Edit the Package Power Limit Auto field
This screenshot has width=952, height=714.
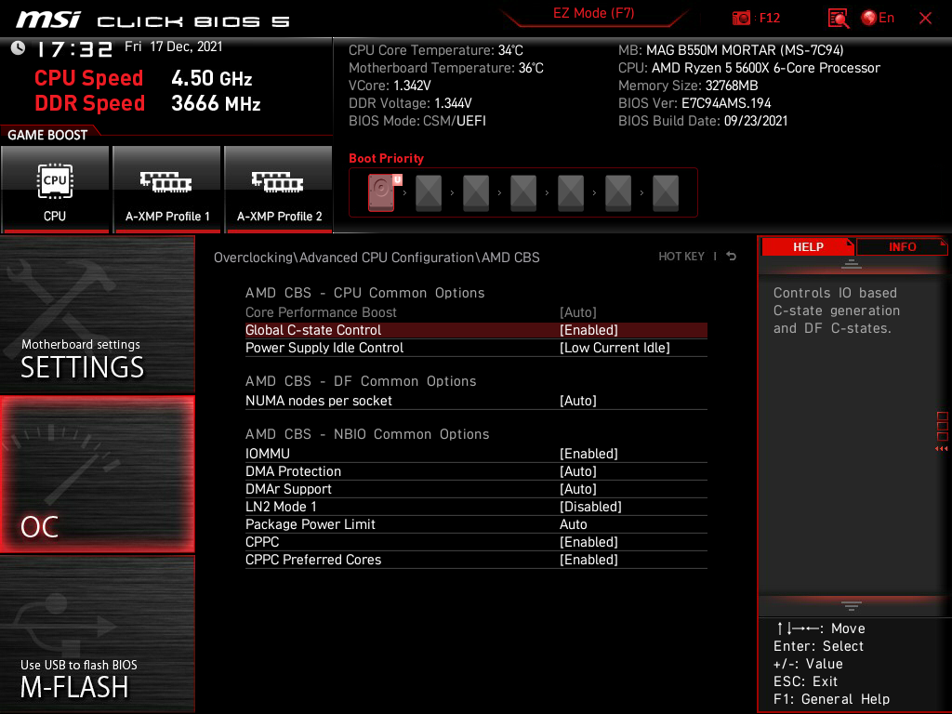point(573,524)
